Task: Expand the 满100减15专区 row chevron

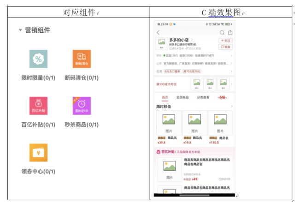Action: 231,84
